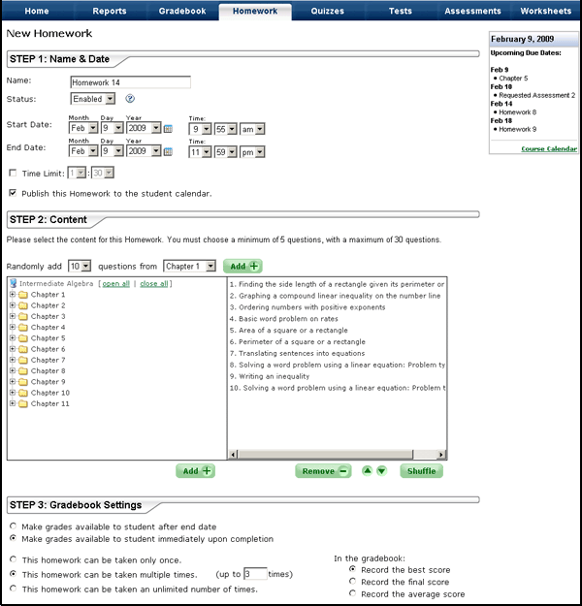
Task: Open the Worksheets tab
Action: pyautogui.click(x=545, y=11)
